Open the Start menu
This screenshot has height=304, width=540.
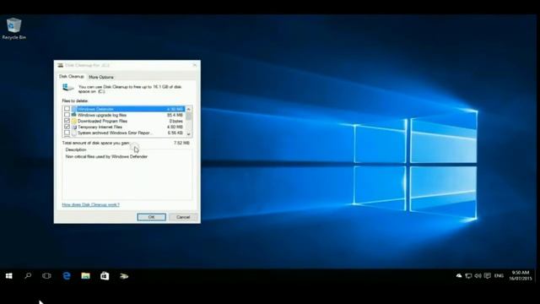pos(9,276)
